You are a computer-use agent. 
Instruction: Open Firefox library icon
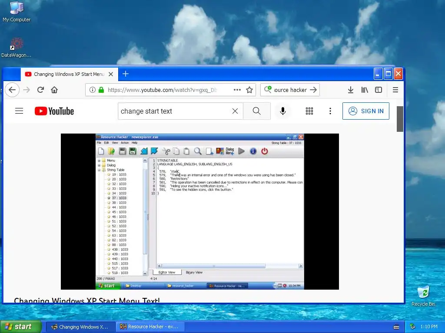(365, 90)
